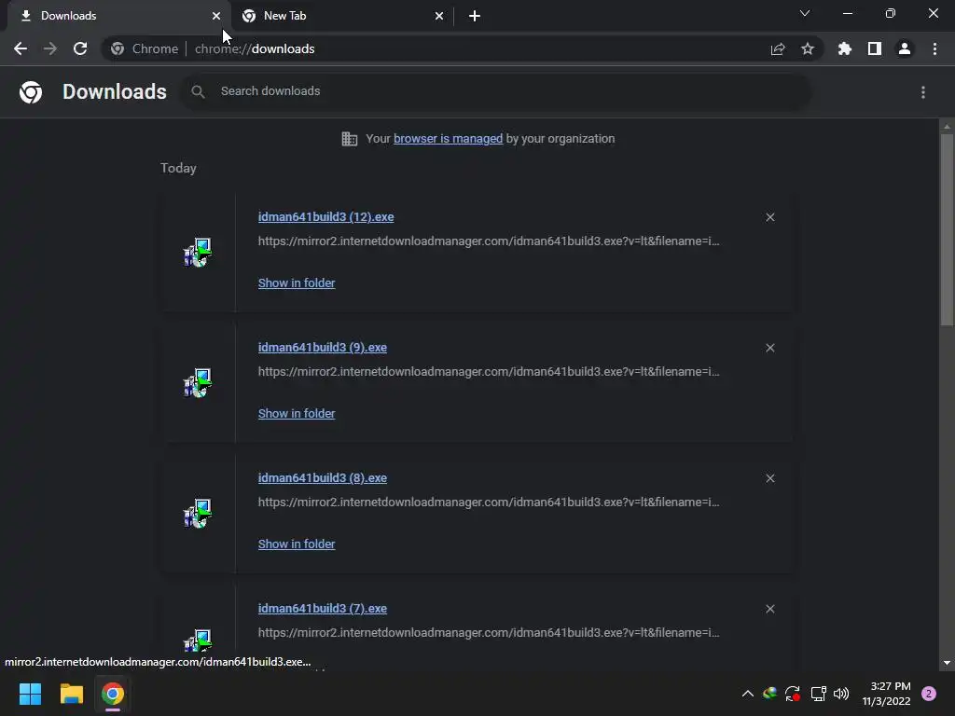Open the Downloads page more actions menu

[923, 92]
